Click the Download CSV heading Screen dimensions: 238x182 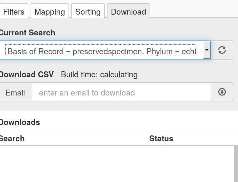point(27,74)
